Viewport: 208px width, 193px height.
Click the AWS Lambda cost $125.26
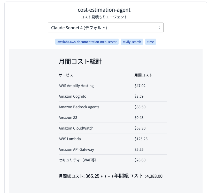coord(141,139)
